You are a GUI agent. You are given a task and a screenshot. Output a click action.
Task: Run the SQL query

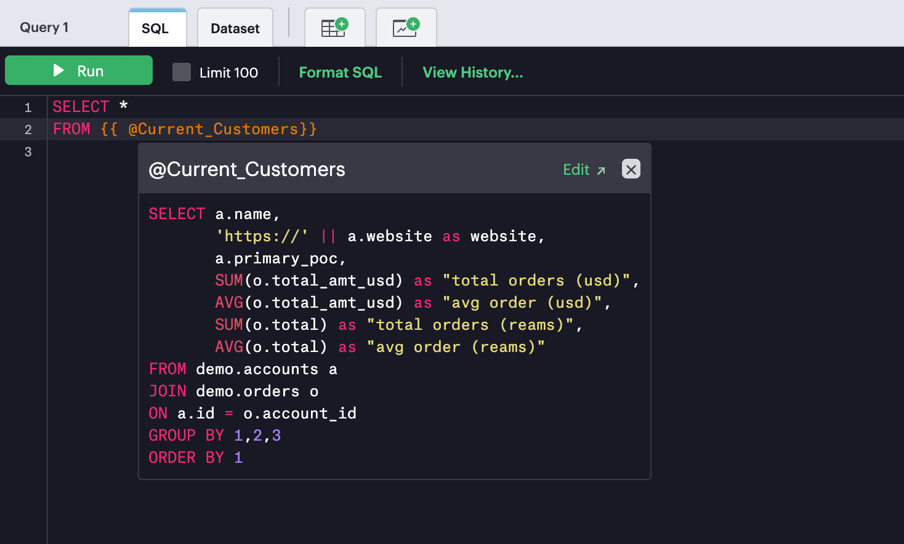79,70
